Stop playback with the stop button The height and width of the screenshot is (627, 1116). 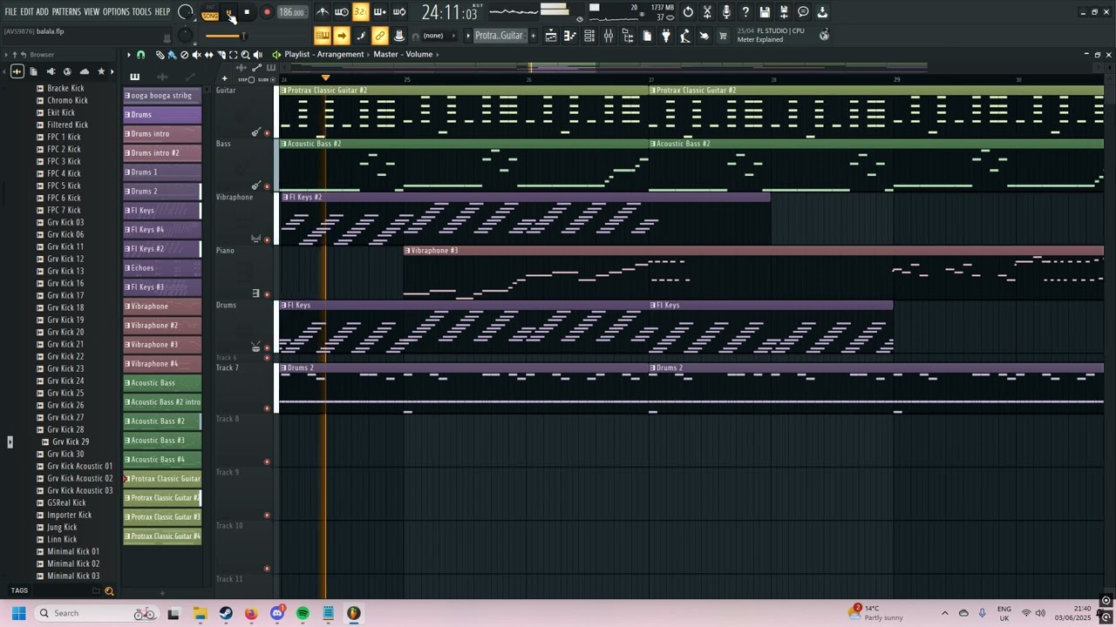(x=247, y=12)
